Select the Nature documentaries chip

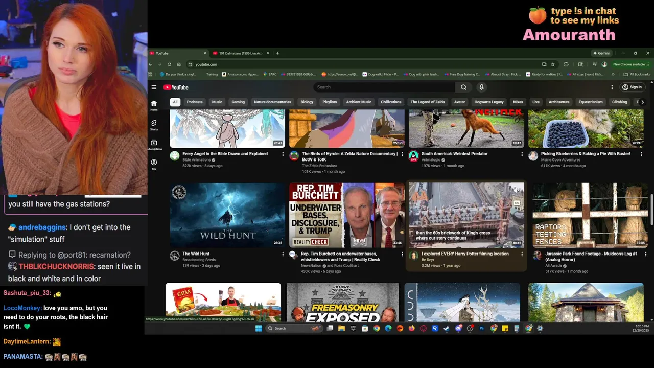pos(272,102)
